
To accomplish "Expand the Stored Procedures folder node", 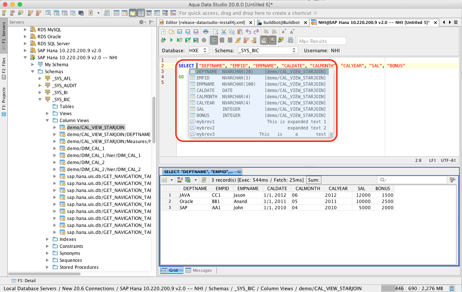I will 47,267.
